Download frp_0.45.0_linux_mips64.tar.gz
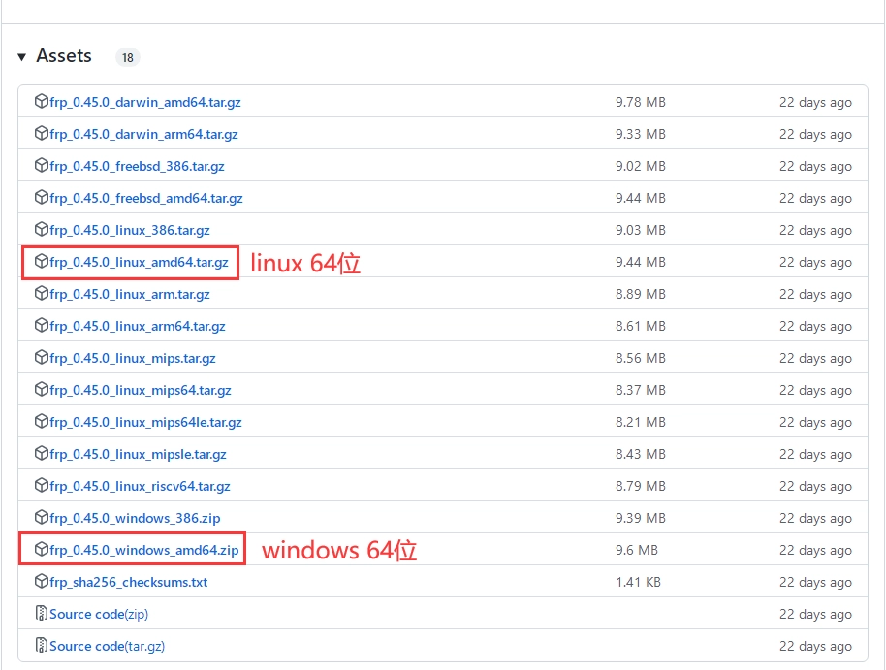Viewport: 886px width, 670px height. point(141,390)
